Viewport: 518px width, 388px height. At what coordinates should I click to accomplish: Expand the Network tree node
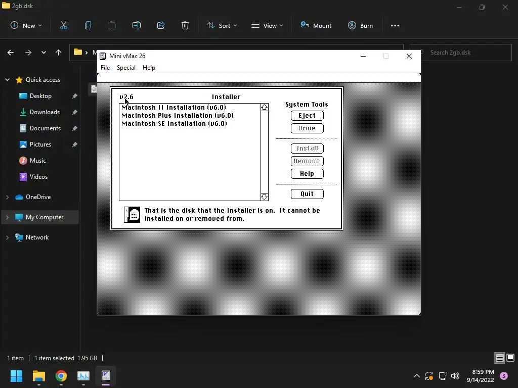pos(7,237)
